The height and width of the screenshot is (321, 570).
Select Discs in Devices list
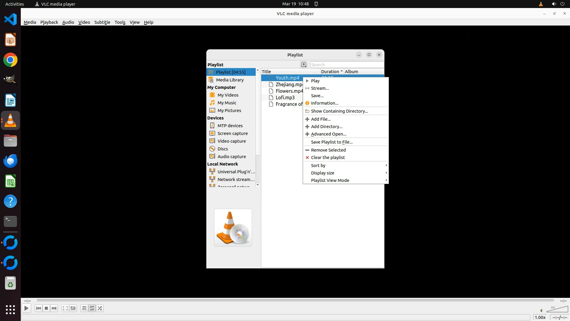[222, 149]
